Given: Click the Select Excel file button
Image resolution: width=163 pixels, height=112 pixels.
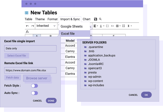Looking at the screenshot, I should coord(17,56).
